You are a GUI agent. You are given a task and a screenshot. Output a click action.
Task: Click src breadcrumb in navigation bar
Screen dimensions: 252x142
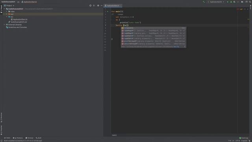[18, 2]
